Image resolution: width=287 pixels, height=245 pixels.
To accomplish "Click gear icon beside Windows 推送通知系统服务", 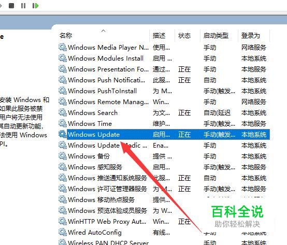I will click(63, 178).
